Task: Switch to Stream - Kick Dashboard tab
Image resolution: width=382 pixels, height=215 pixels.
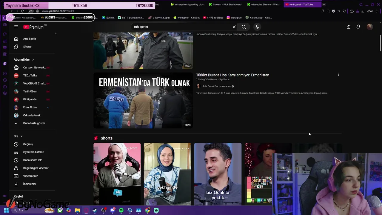Action: [x=225, y=4]
